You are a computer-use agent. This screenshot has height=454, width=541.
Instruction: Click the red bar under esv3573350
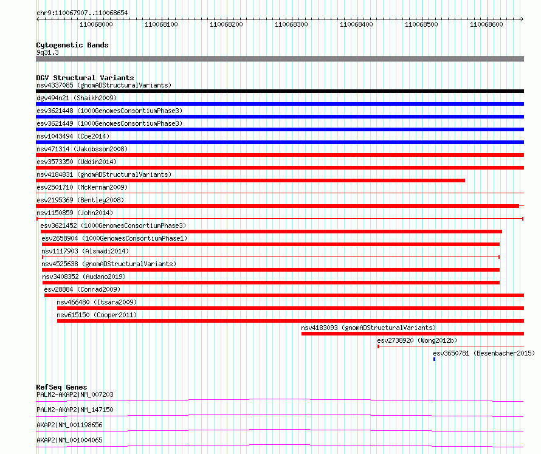[280, 168]
